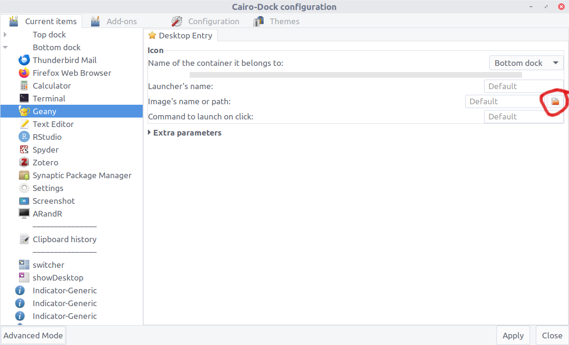Image resolution: width=569 pixels, height=345 pixels.
Task: Select the Spyder launcher icon
Action: coord(24,149)
